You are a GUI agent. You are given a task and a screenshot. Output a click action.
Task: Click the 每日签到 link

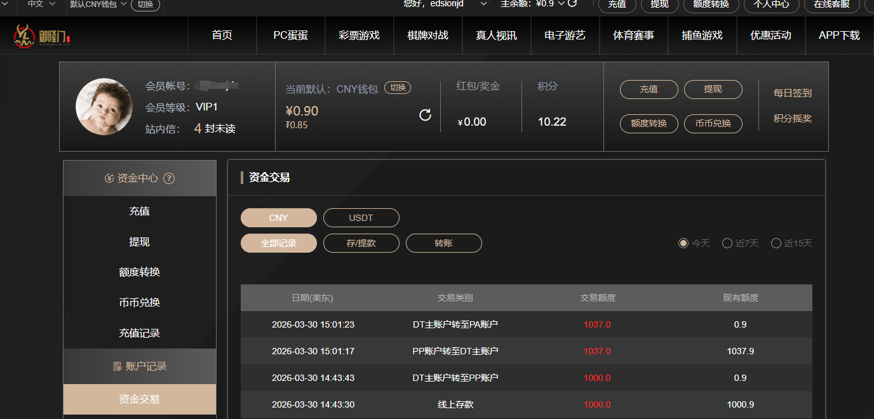[792, 93]
